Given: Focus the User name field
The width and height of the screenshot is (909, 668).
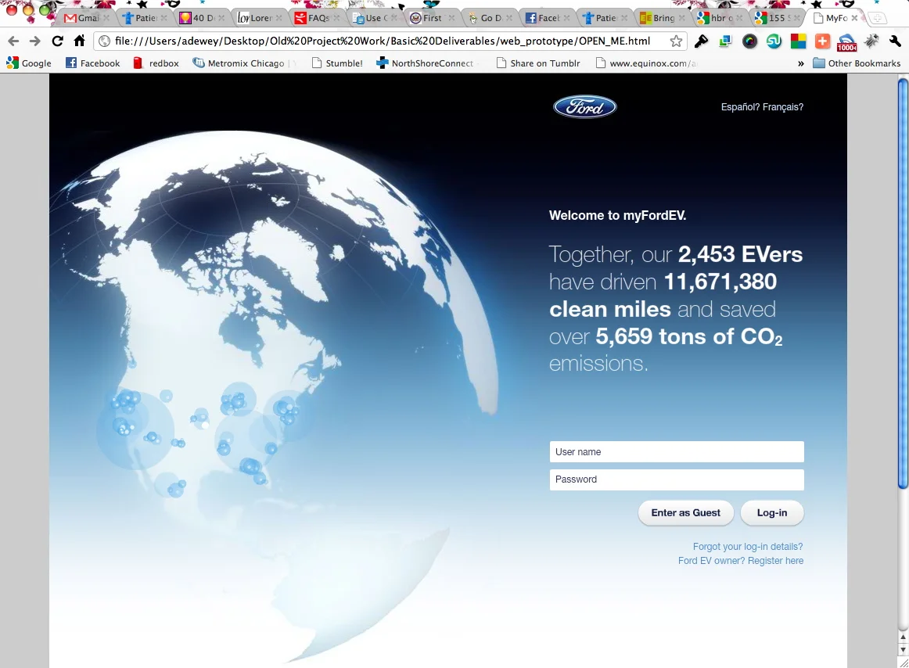Looking at the screenshot, I should [677, 451].
